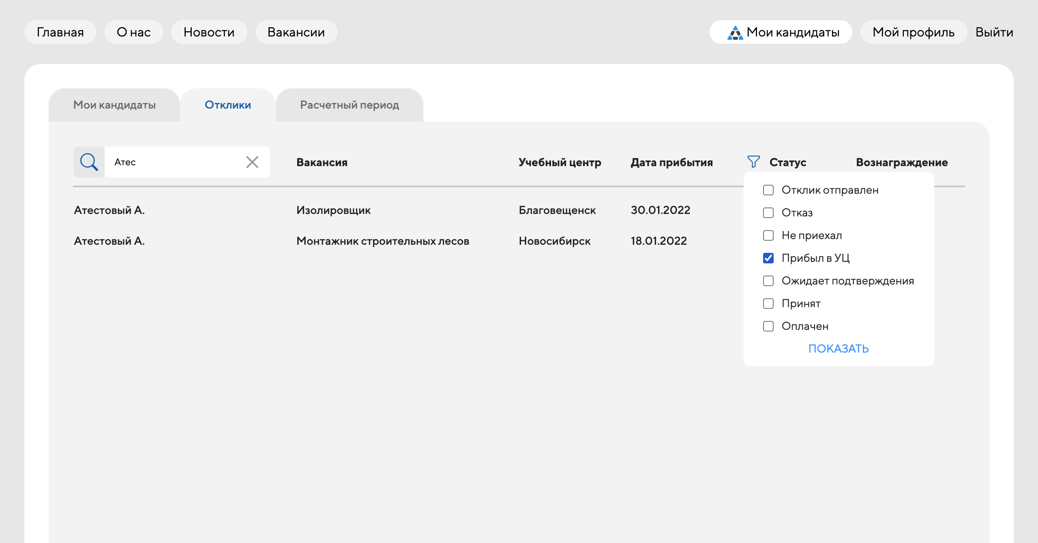The height and width of the screenshot is (543, 1038).
Task: Apply filters with ПОКАЗАТЬ link
Action: pos(839,348)
